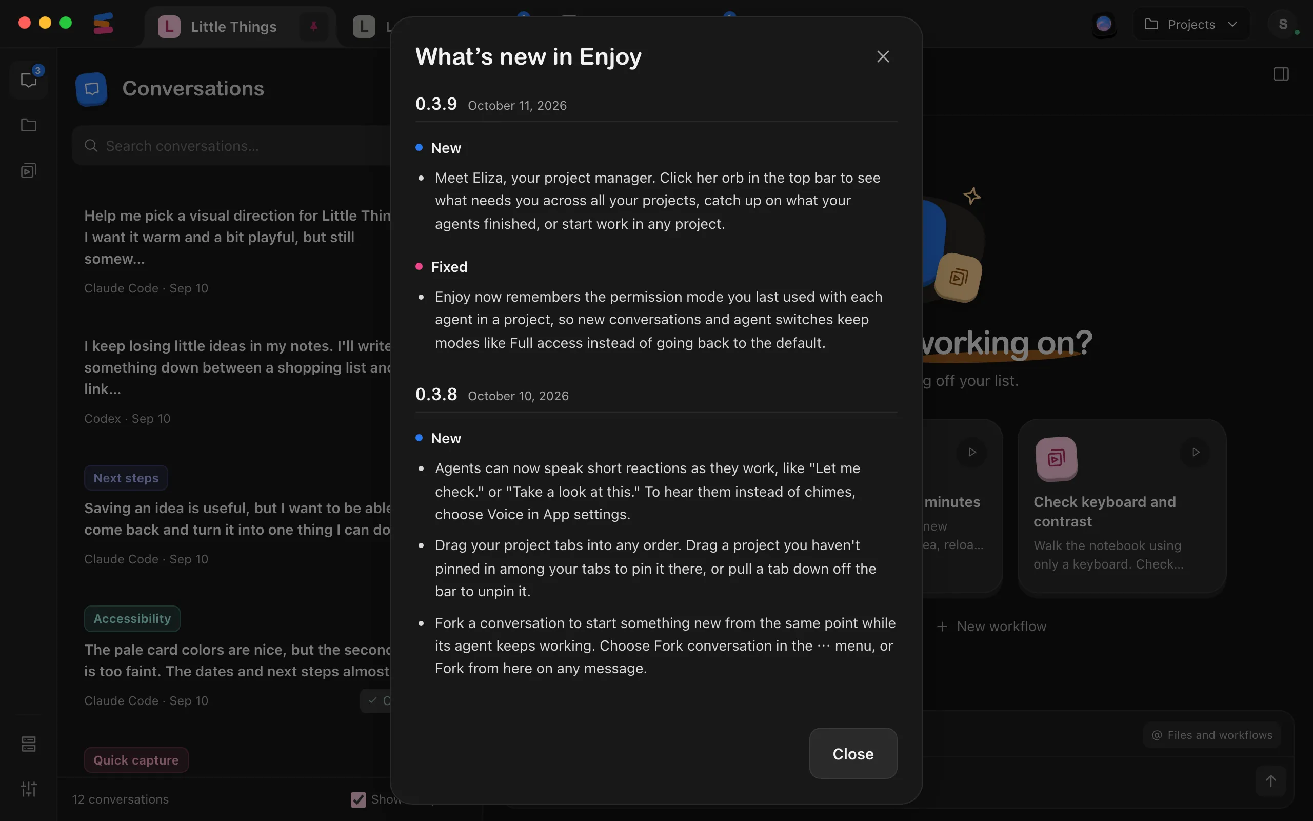The height and width of the screenshot is (821, 1313).
Task: Toggle the right side panel icon
Action: click(1281, 74)
